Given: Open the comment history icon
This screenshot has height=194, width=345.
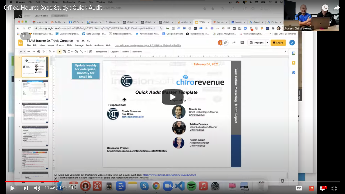Looking at the screenshot, I should (242, 43).
